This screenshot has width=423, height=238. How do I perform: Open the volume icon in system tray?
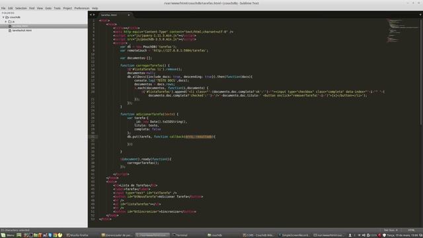point(364,235)
